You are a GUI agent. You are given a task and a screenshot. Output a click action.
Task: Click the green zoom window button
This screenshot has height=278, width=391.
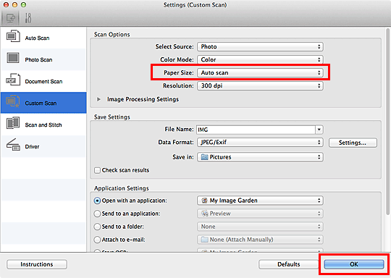23,4
